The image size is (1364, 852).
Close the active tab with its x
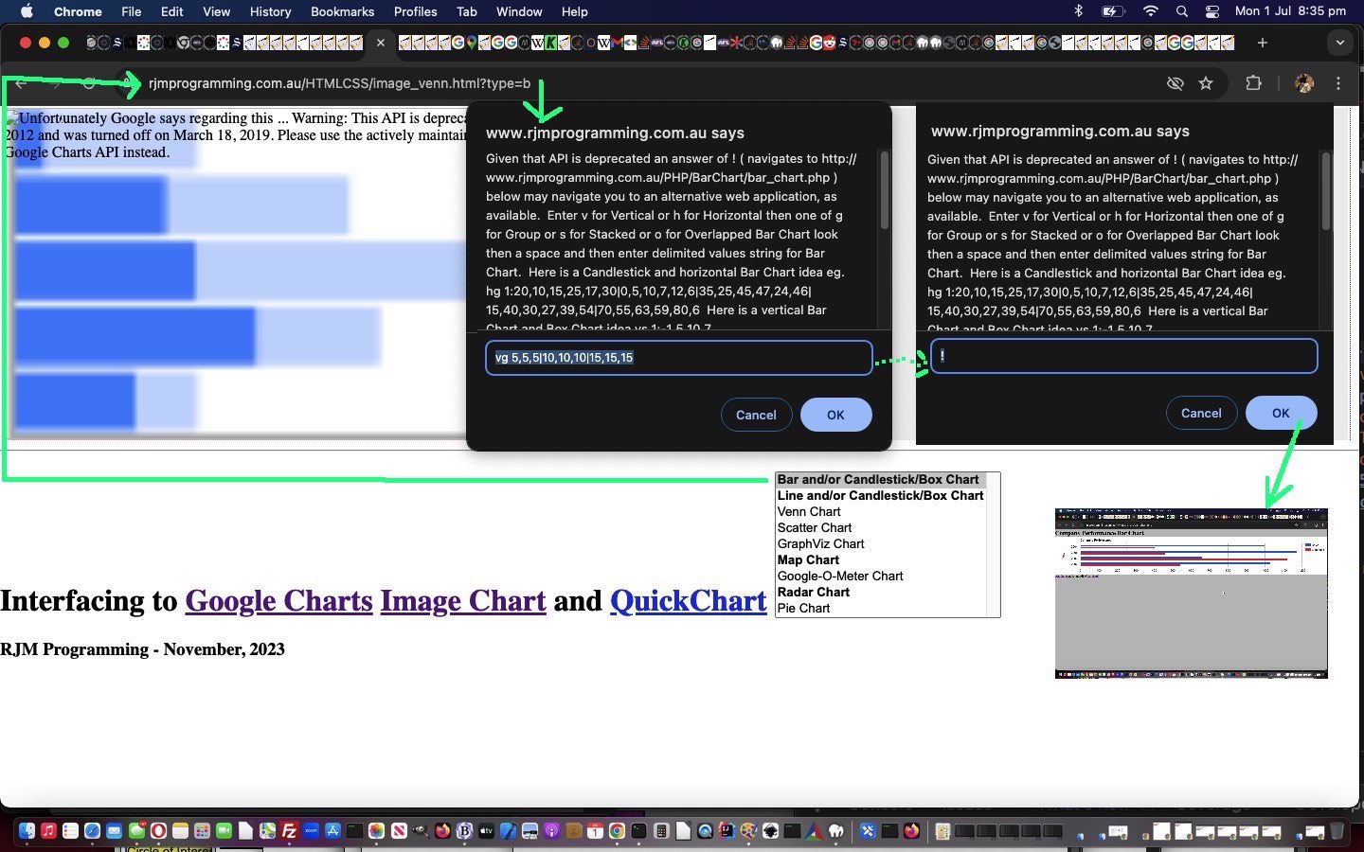coord(381,43)
